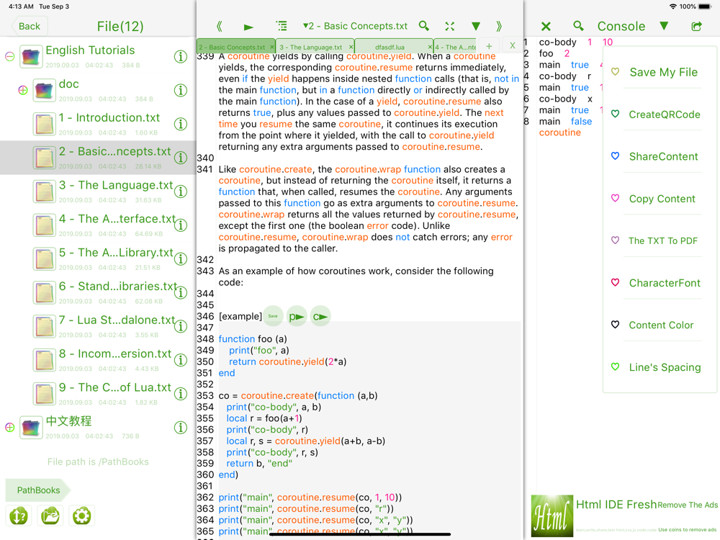Image resolution: width=720 pixels, height=540 pixels.
Task: Open the editor dropdown triangle menu
Action: 476,26
